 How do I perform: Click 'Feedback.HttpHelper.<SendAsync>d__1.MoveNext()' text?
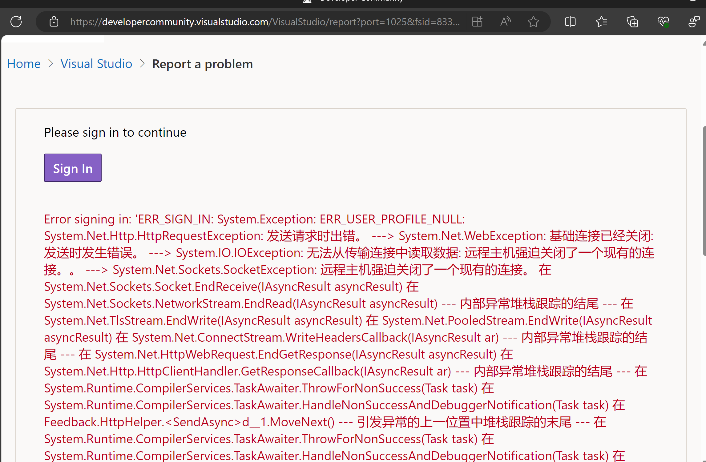189,422
